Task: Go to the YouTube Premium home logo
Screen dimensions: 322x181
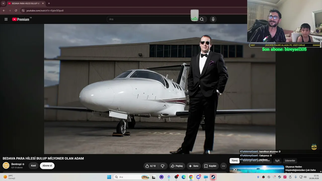Action: [21, 19]
